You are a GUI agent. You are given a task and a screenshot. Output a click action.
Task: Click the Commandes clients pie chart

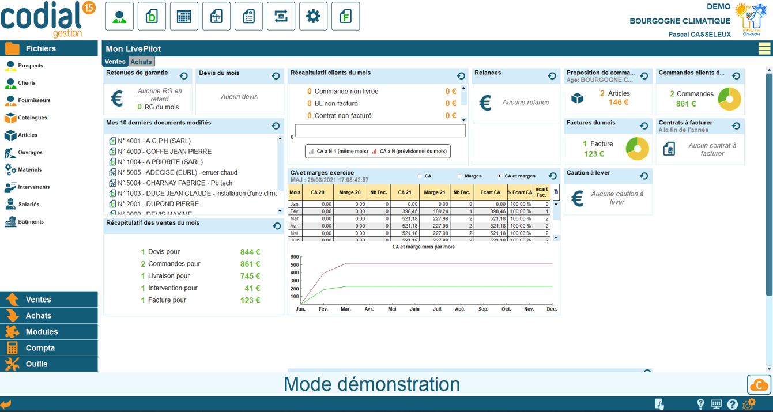coord(730,100)
